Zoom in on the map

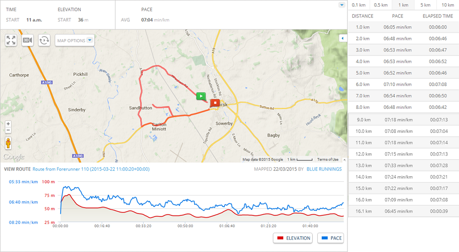pyautogui.click(x=8, y=124)
